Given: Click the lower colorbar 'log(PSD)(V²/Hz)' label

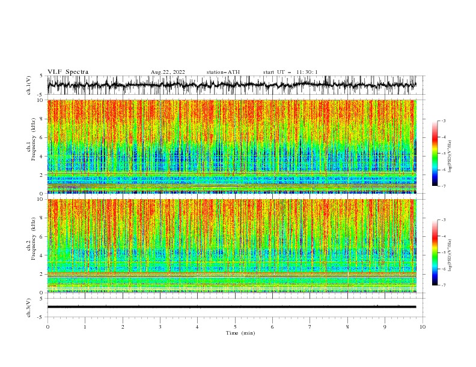Looking at the screenshot, I should pos(450,255).
